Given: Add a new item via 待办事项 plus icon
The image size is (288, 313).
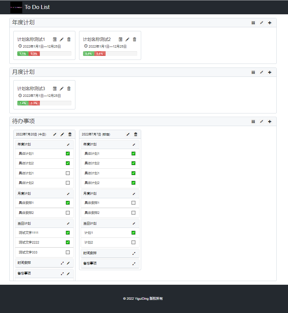Looking at the screenshot, I should 270,121.
